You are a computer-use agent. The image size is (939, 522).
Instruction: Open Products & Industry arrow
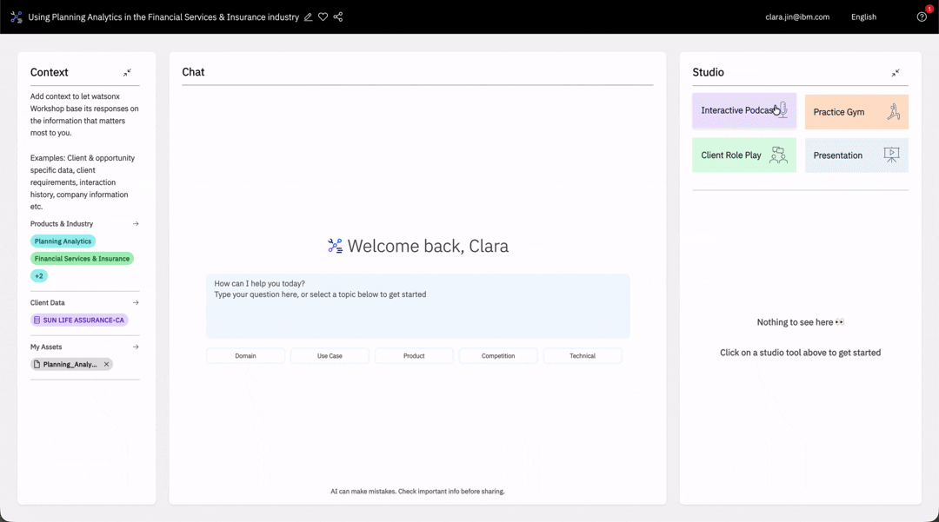point(136,223)
